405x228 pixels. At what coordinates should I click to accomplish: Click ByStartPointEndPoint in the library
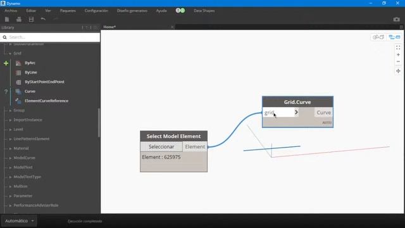click(x=44, y=82)
